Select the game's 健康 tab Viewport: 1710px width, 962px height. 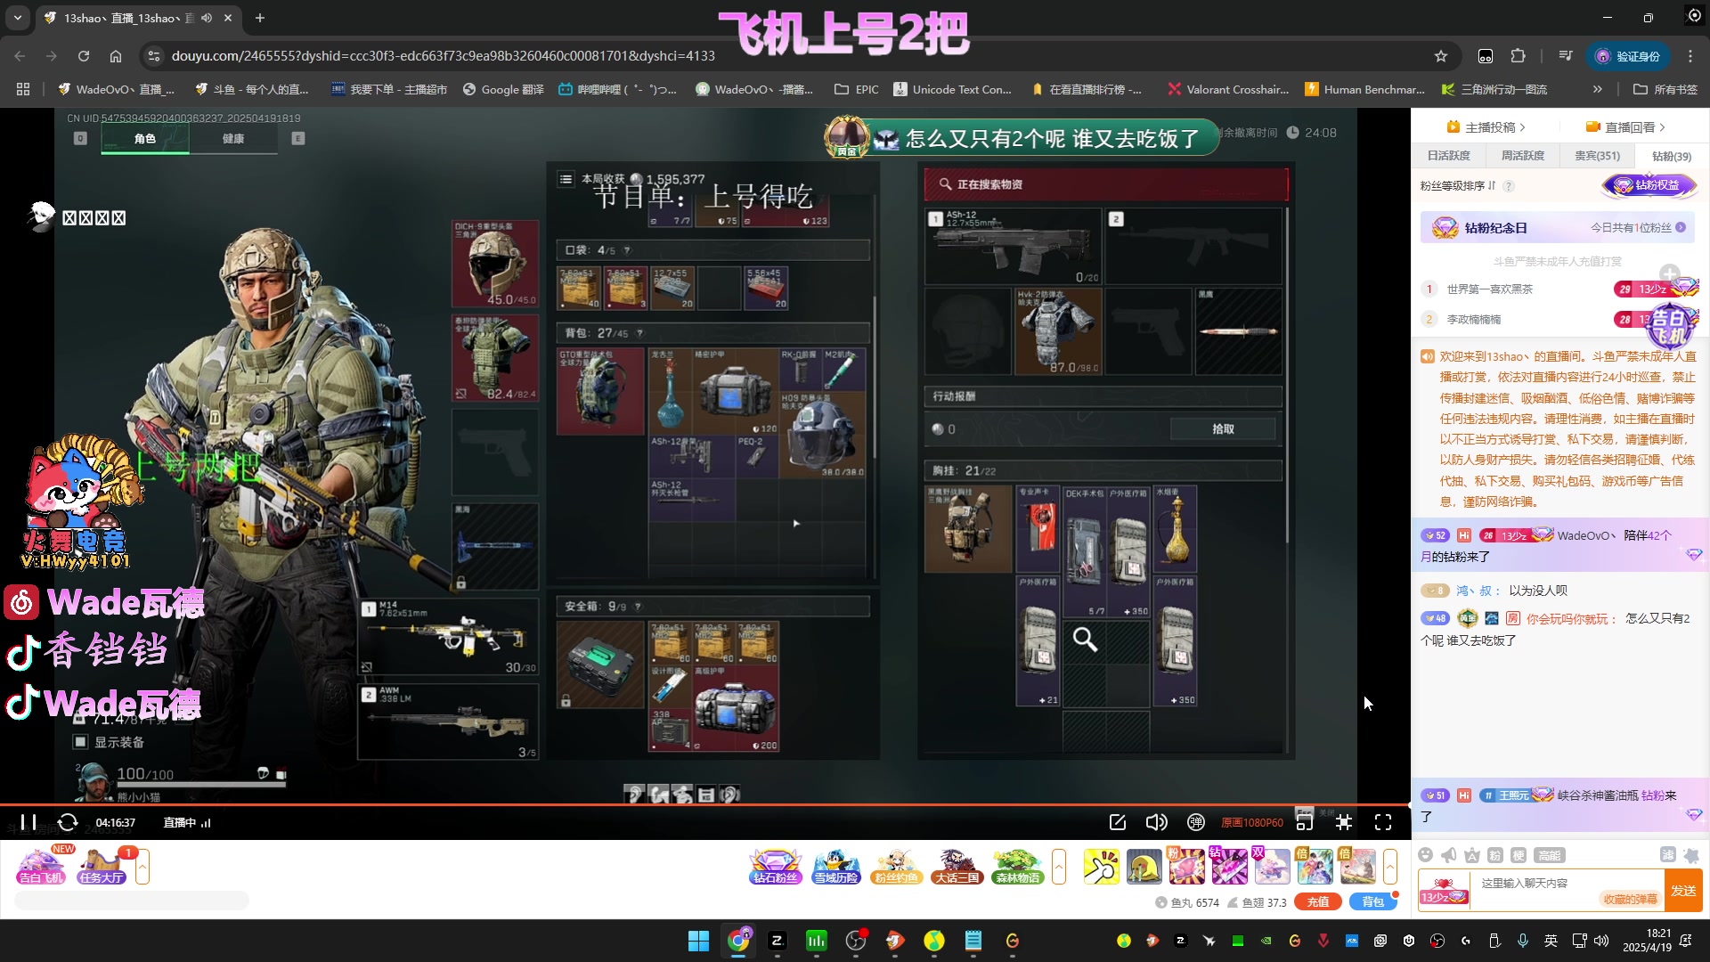point(233,138)
